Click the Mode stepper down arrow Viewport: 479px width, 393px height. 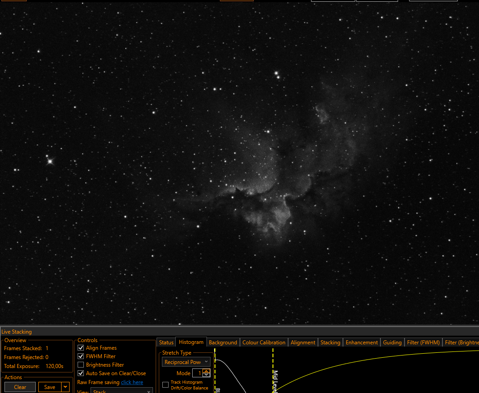206,375
